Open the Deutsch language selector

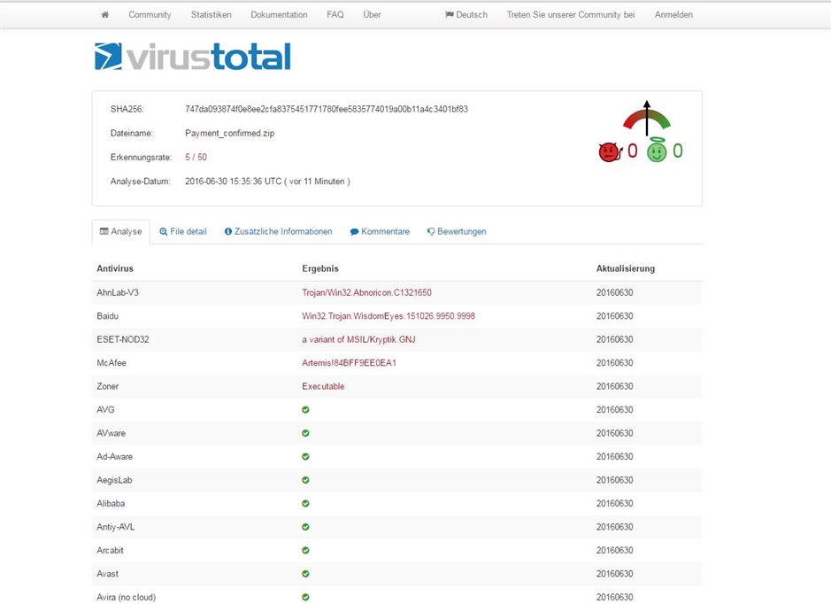pos(466,15)
